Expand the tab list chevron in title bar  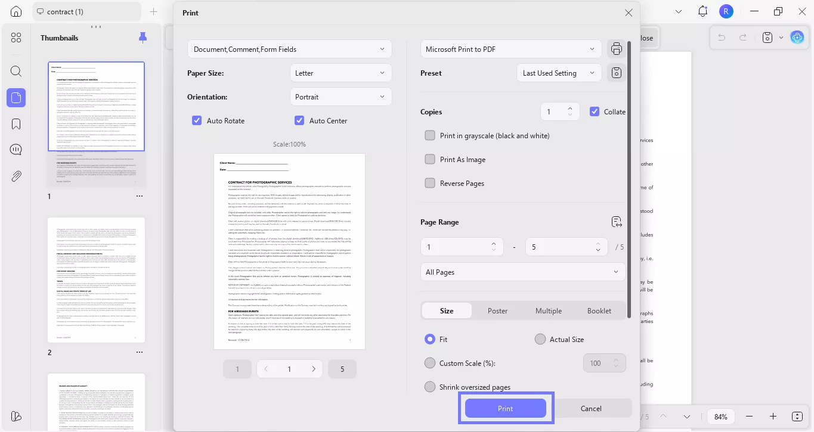(679, 11)
